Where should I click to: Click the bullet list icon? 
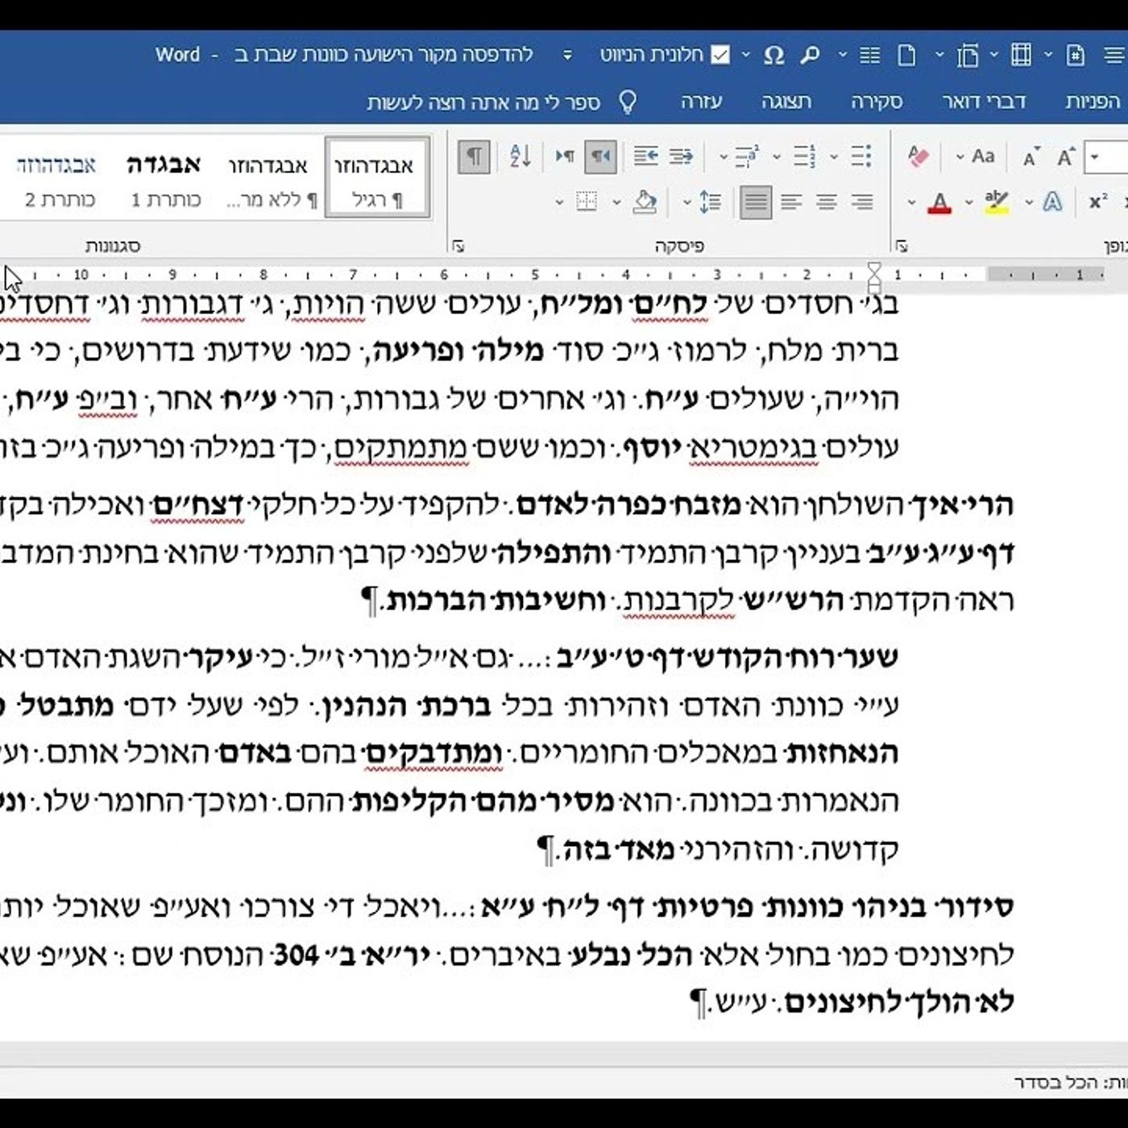point(861,156)
